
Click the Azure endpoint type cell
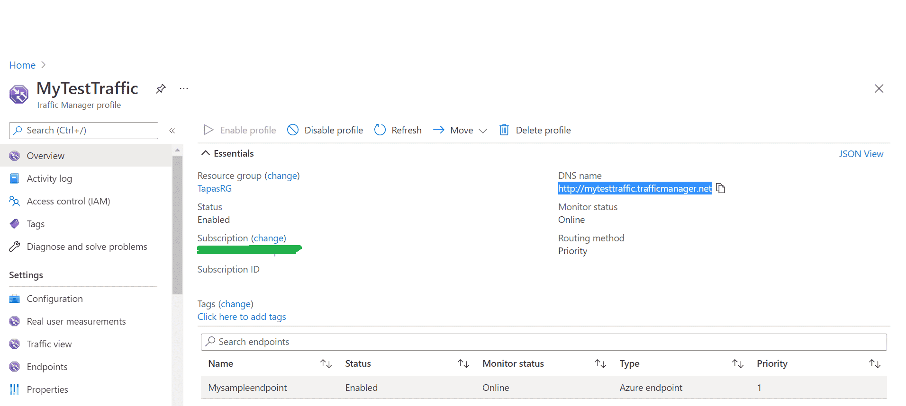(x=651, y=388)
